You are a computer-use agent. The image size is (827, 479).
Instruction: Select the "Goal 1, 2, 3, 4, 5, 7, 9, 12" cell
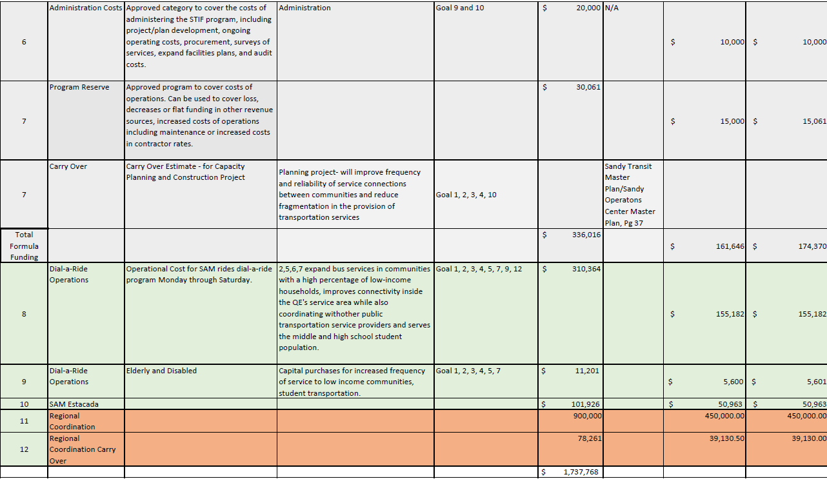click(x=486, y=313)
